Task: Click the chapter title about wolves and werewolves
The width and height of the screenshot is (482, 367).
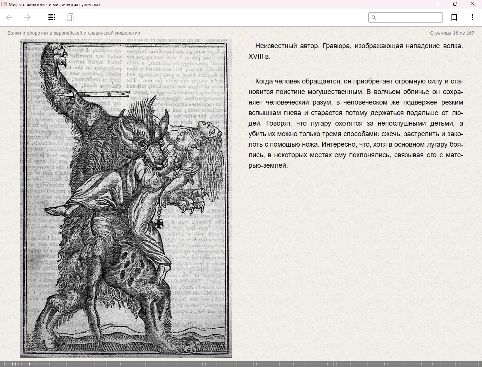Action: coord(74,33)
